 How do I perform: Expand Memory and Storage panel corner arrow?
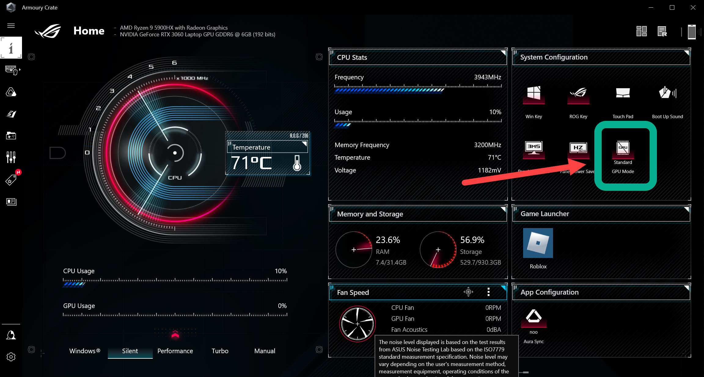503,209
